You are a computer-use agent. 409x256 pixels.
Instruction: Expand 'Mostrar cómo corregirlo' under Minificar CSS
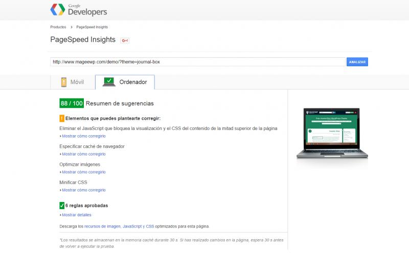[x=84, y=190]
